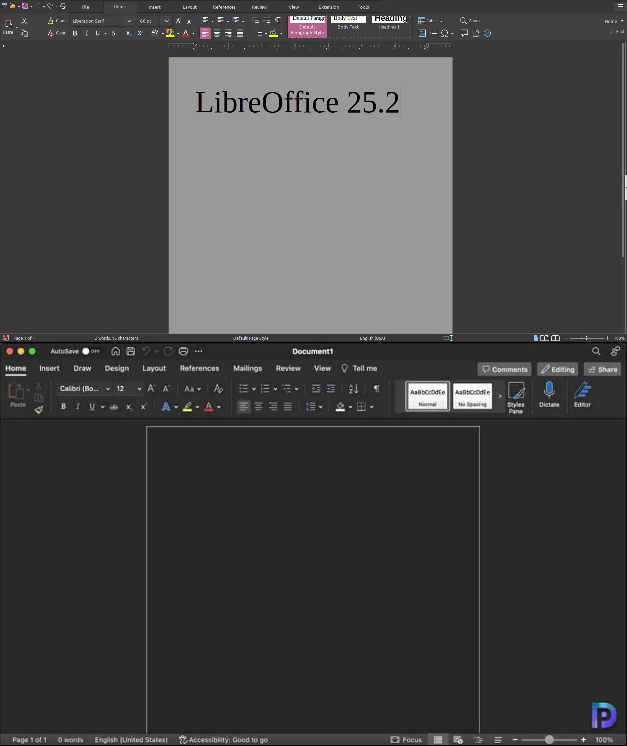
Task: Open the Calibri font dropdown in Word
Action: click(x=108, y=388)
